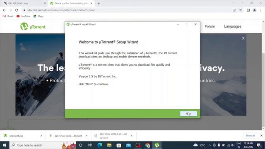Image resolution: width=265 pixels, height=149 pixels.
Task: Open File Explorer from the taskbar
Action: (x=109, y=145)
